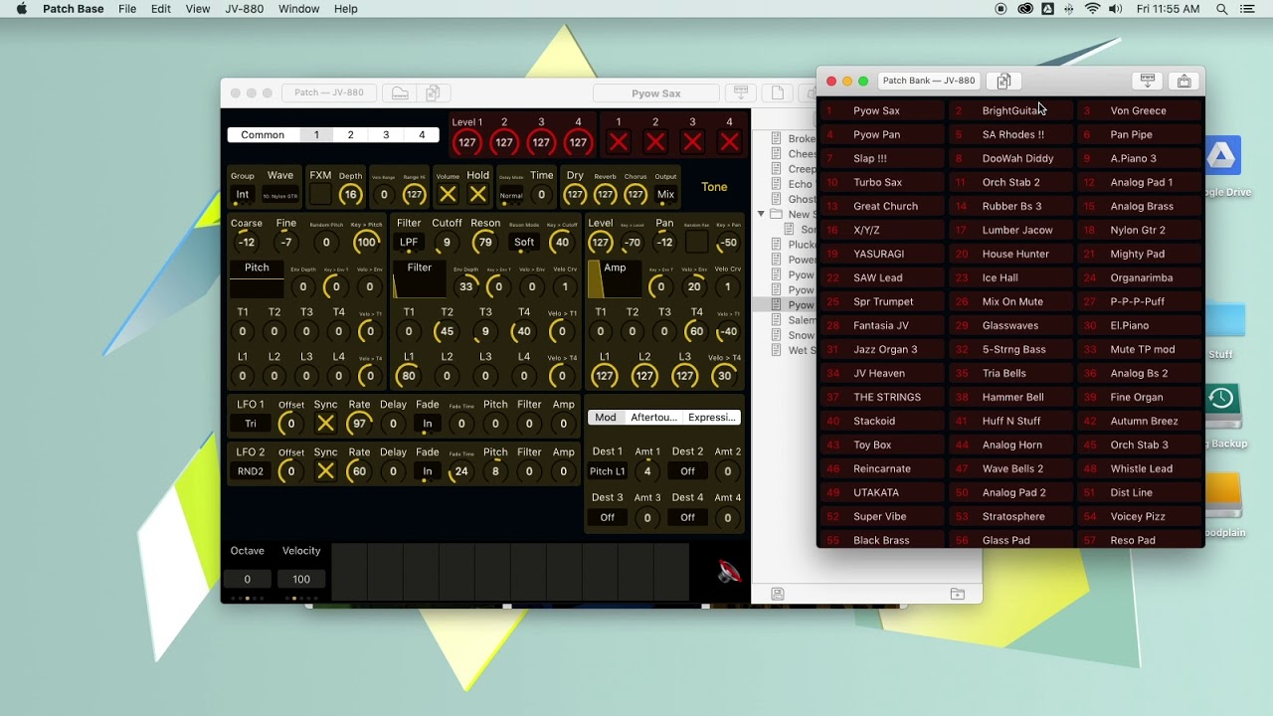
Task: Click the Patch — JV-880 title button
Action: (329, 92)
